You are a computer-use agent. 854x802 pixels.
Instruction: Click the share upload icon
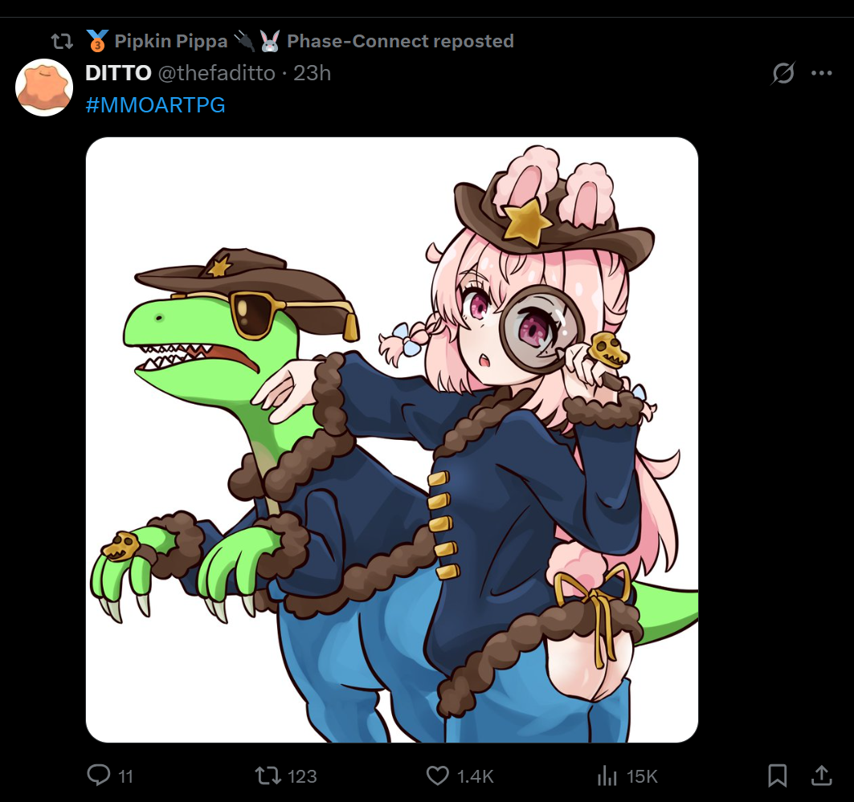(821, 776)
